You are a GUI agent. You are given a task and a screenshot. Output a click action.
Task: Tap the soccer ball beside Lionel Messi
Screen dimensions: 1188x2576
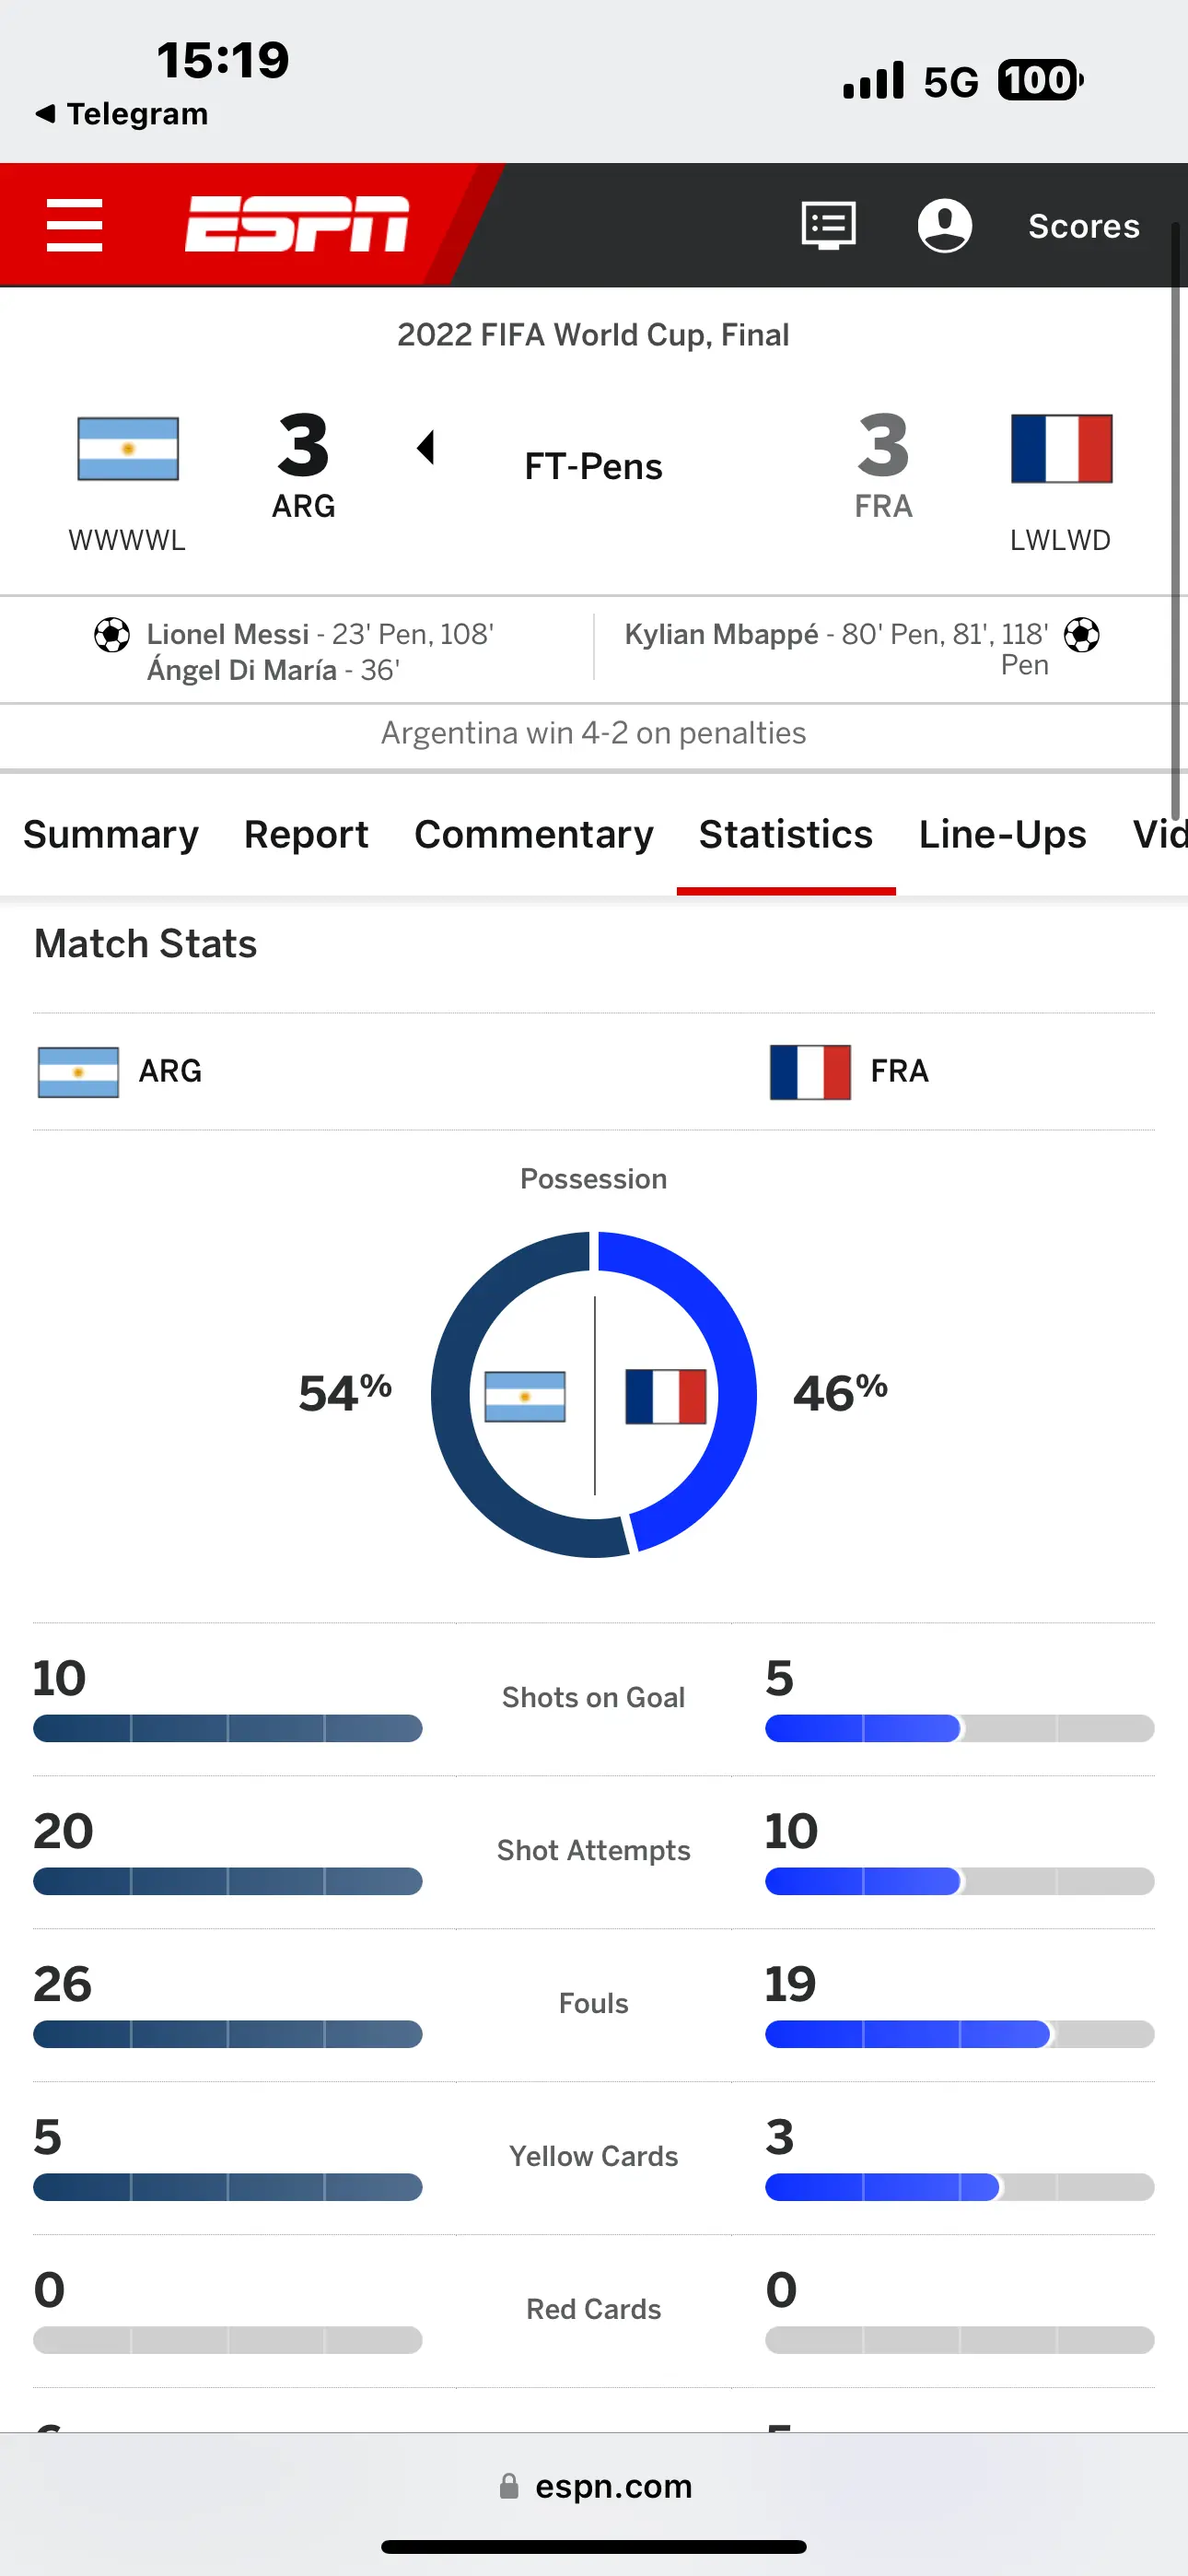112,635
